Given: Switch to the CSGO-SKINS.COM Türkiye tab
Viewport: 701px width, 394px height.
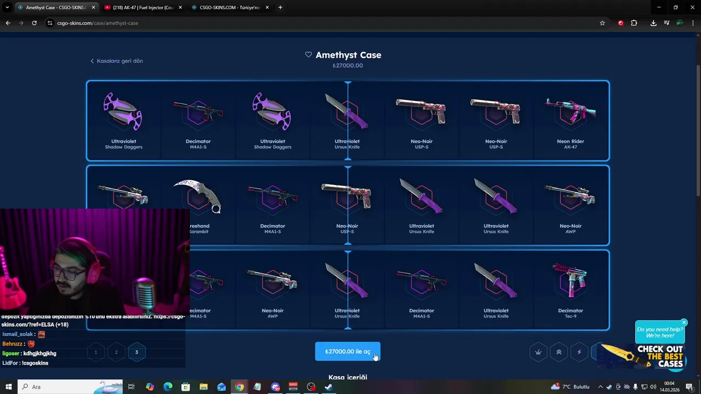Looking at the screenshot, I should (x=229, y=8).
